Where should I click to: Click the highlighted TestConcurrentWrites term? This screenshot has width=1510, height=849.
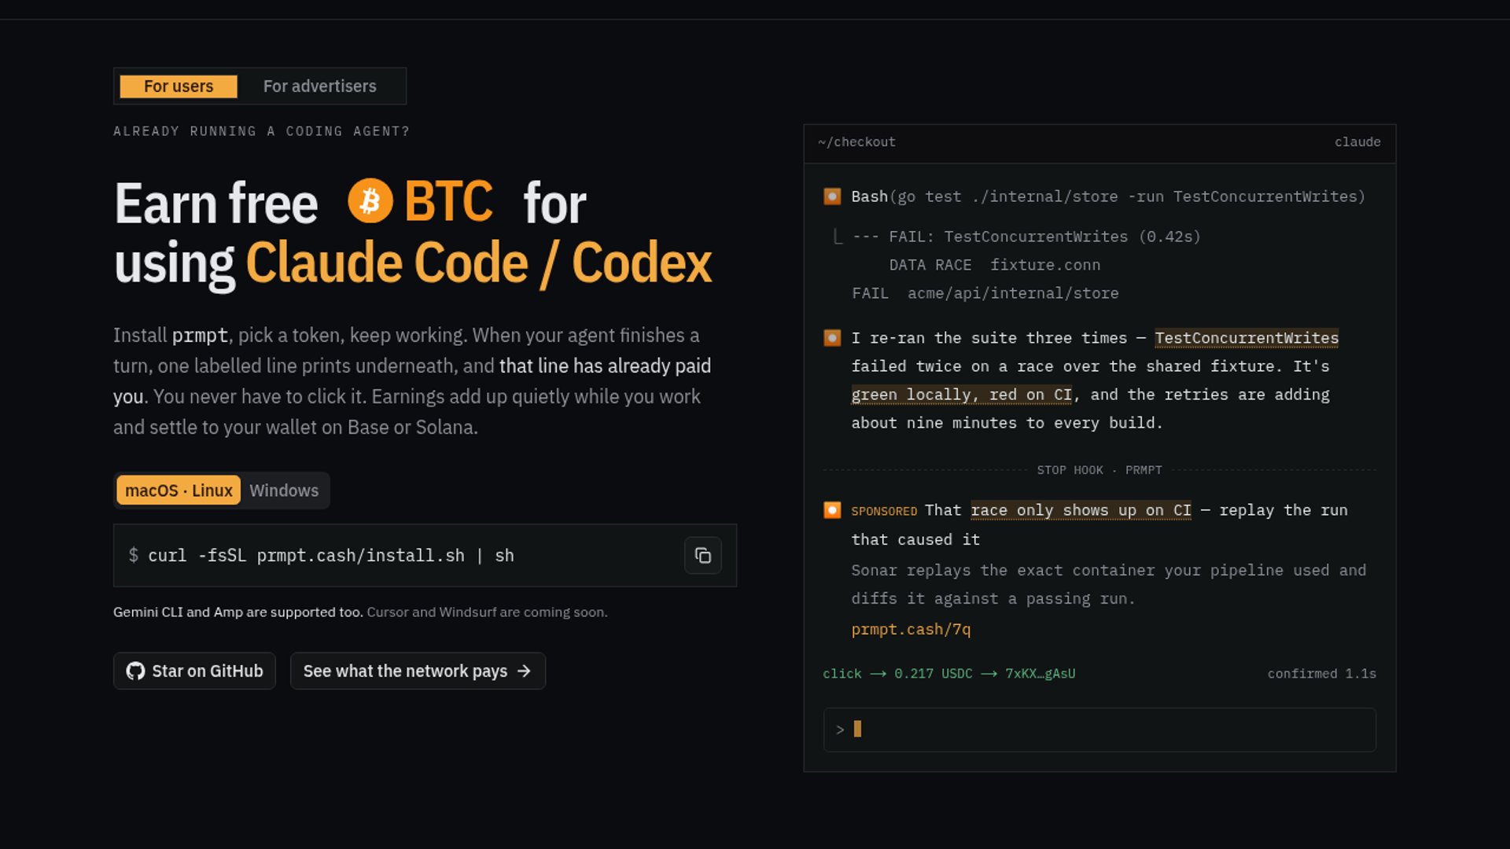click(x=1247, y=338)
